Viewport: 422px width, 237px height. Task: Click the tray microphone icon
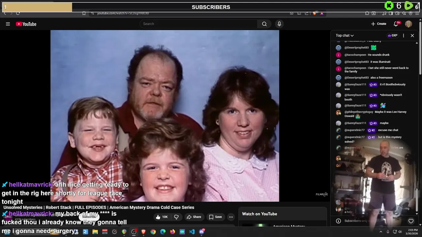(388, 232)
